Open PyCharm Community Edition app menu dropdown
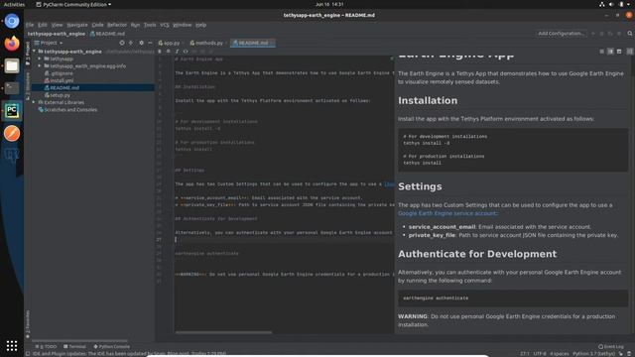The width and height of the screenshot is (635, 357). click(x=73, y=4)
